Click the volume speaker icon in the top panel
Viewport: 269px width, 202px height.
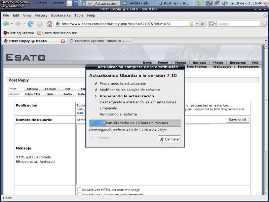(225, 3)
